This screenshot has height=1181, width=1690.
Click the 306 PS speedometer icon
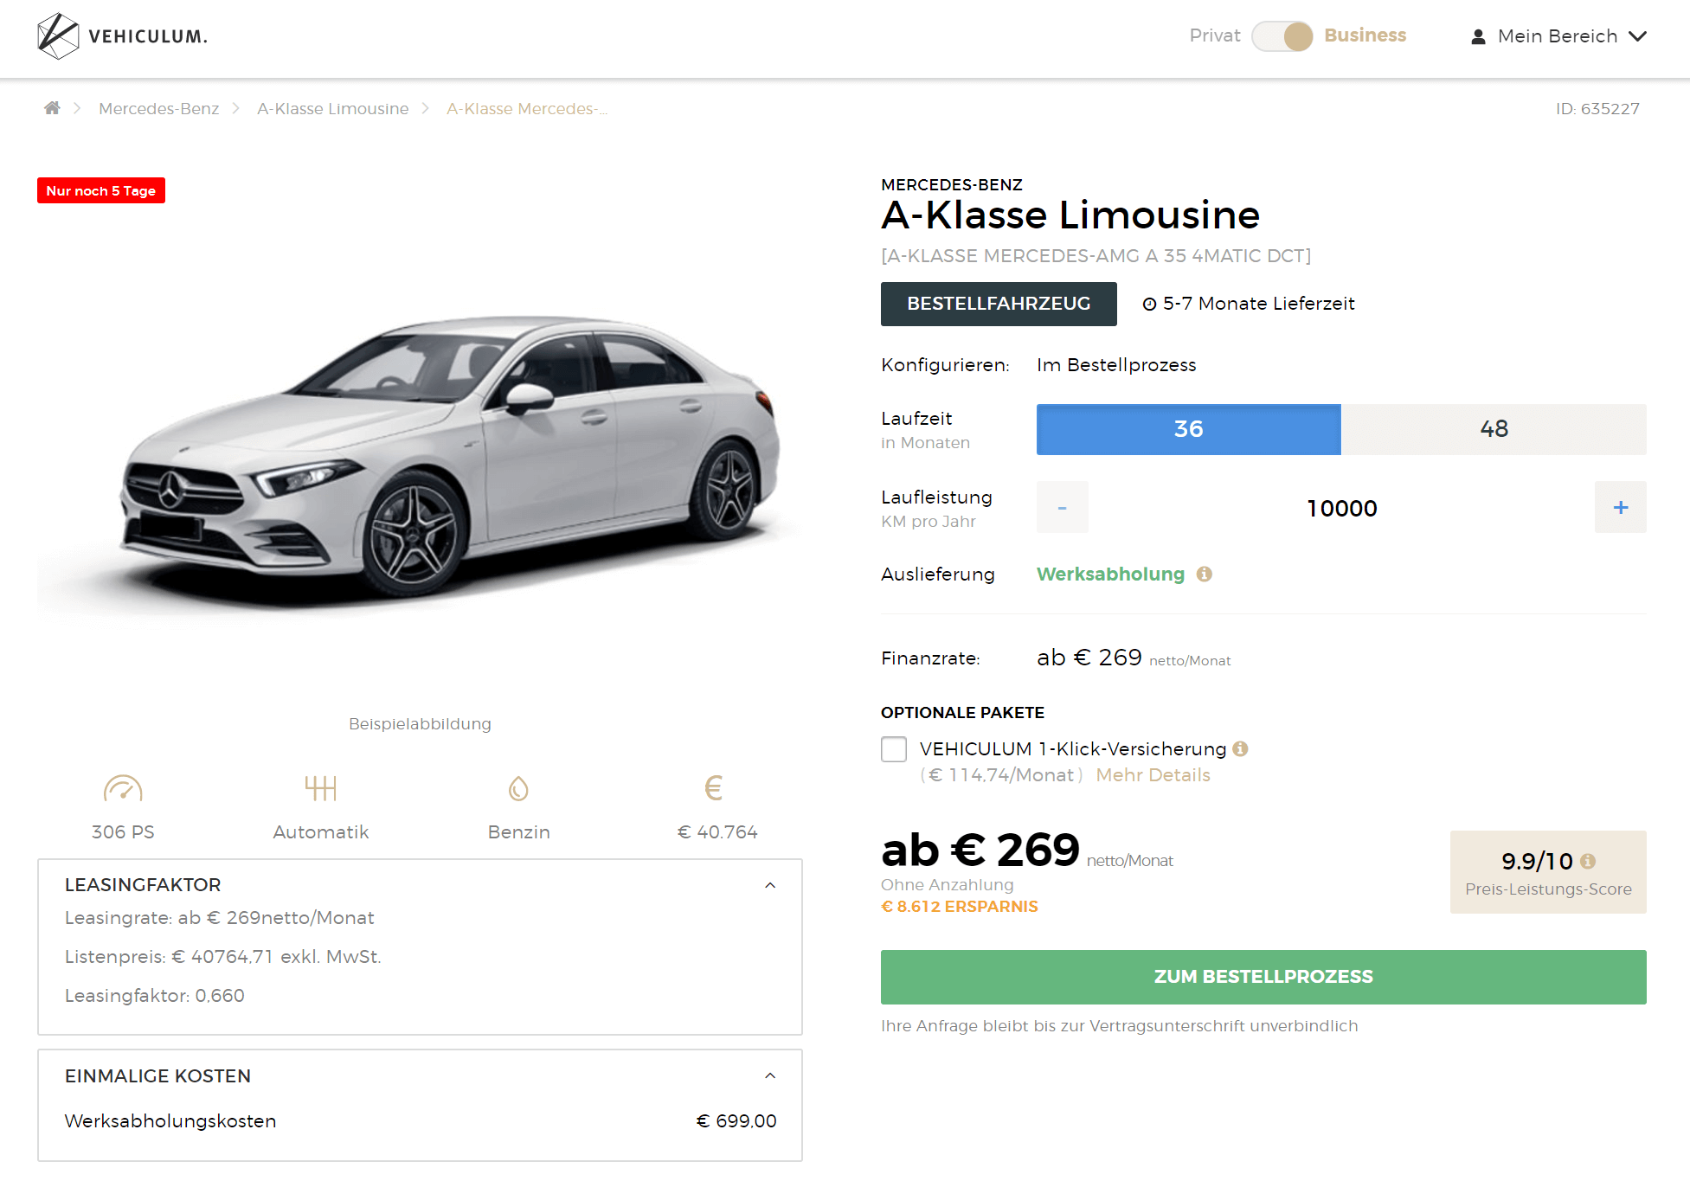tap(123, 788)
